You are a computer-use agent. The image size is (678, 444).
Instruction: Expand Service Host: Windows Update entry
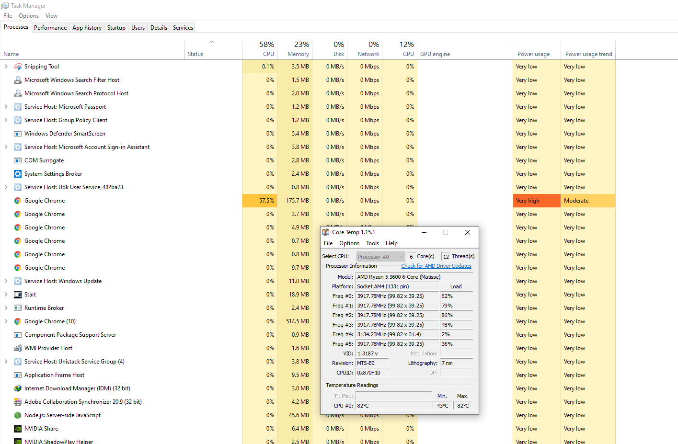6,281
